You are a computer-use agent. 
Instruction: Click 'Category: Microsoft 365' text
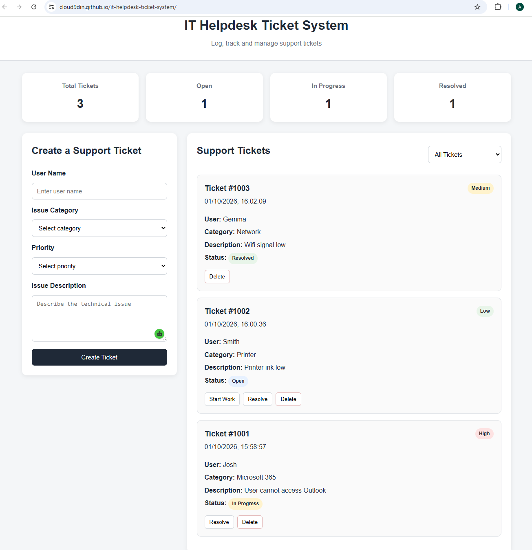tap(240, 477)
